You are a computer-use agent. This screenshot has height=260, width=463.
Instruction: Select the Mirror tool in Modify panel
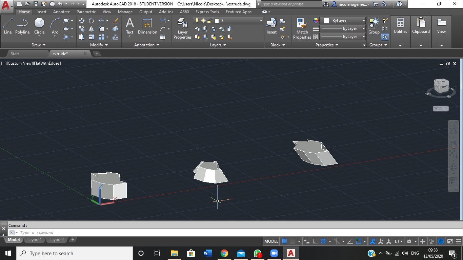click(x=92, y=28)
